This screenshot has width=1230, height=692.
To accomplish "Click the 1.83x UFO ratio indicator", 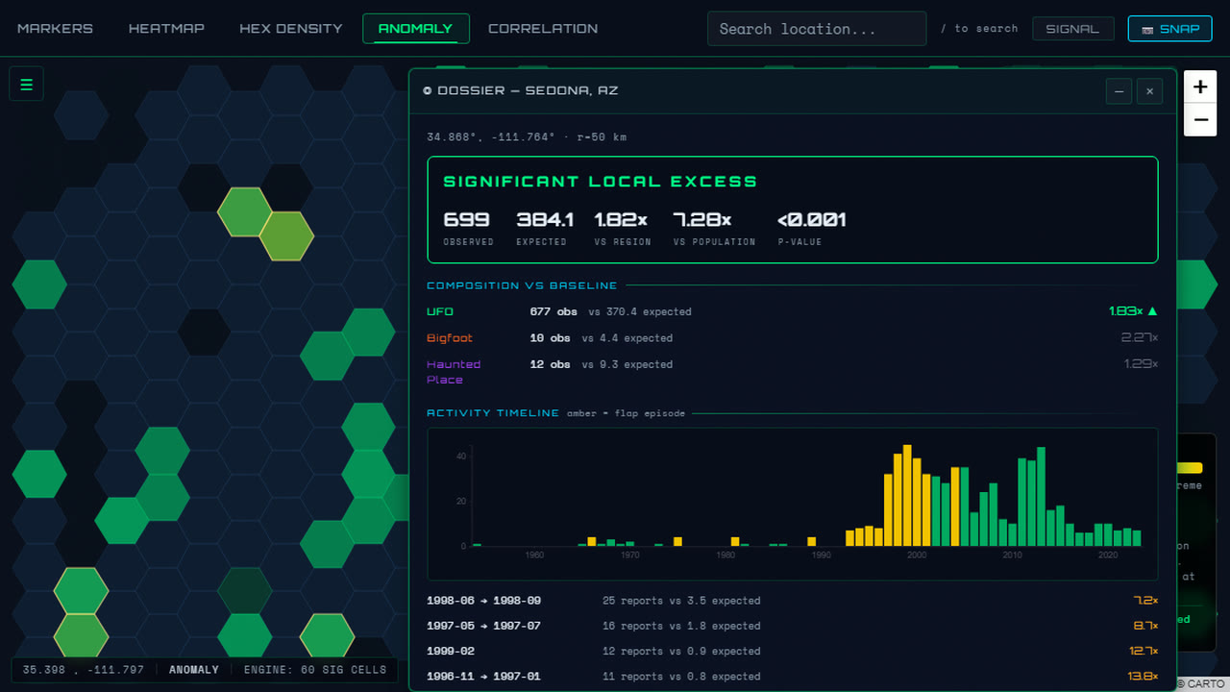I will click(x=1133, y=311).
